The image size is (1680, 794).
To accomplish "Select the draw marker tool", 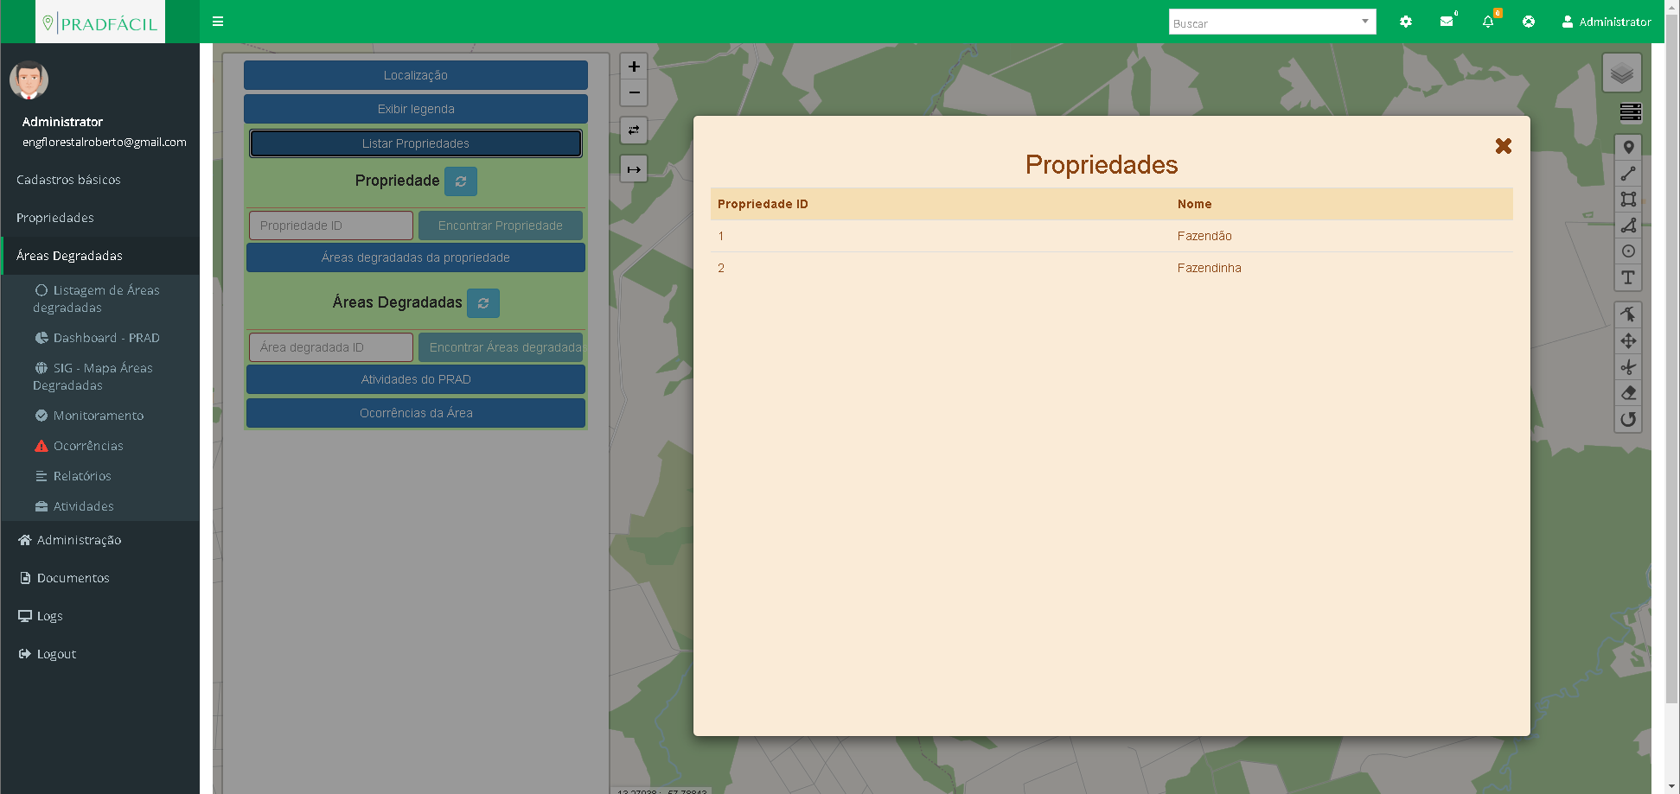I will [1628, 148].
